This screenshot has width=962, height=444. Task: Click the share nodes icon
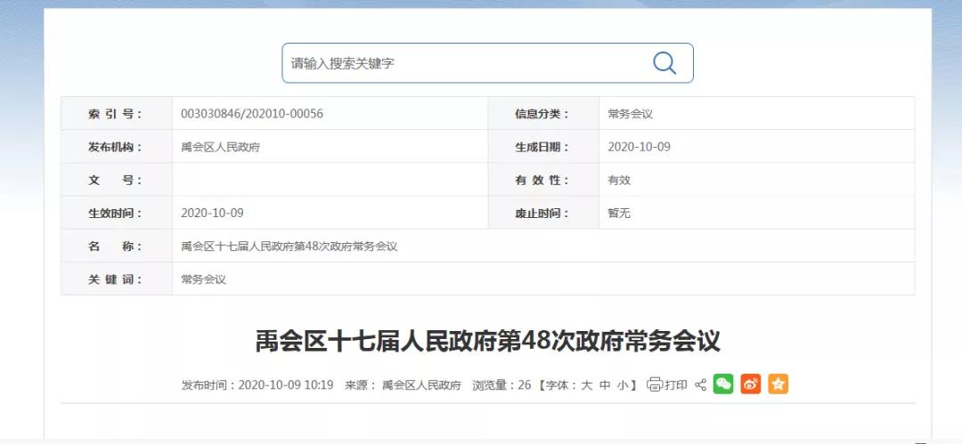pos(701,384)
